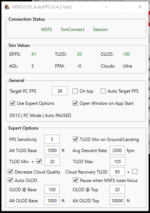Enable the On top checkbox
Viewport: 150px width, 213px height.
(75, 91)
